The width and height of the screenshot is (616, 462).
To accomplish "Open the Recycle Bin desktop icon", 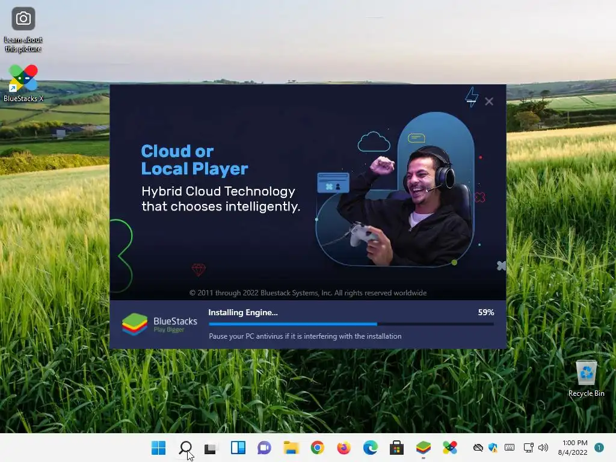I will coord(586,379).
